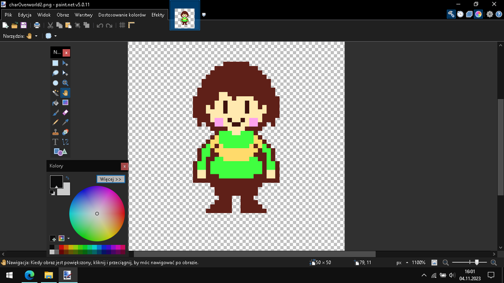Open the palette menu dropdown arrow
The width and height of the screenshot is (504, 283).
tap(68, 238)
